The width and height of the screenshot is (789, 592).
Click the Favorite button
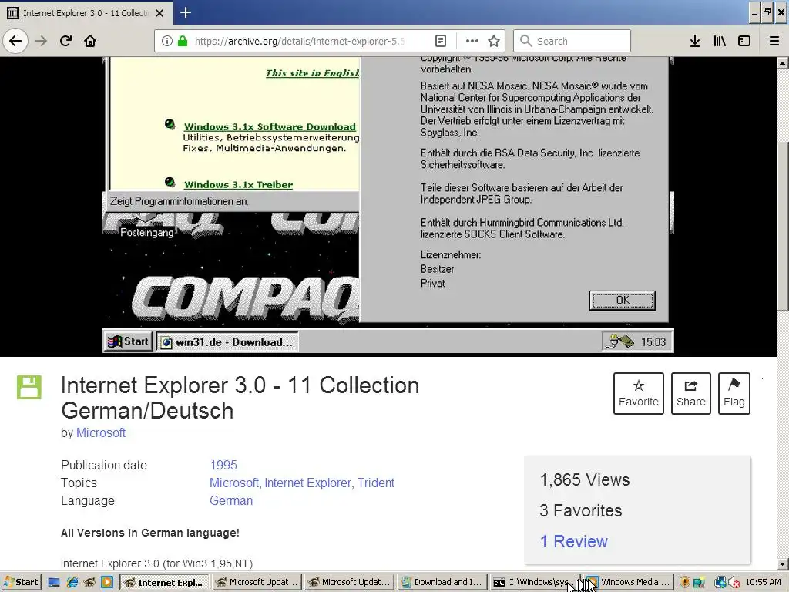tap(639, 394)
